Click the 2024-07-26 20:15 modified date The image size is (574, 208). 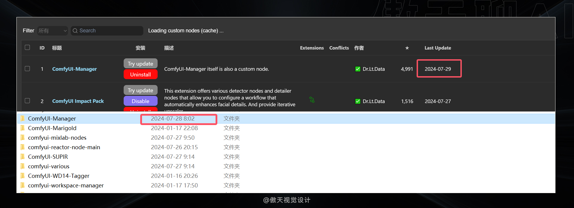[x=174, y=147]
